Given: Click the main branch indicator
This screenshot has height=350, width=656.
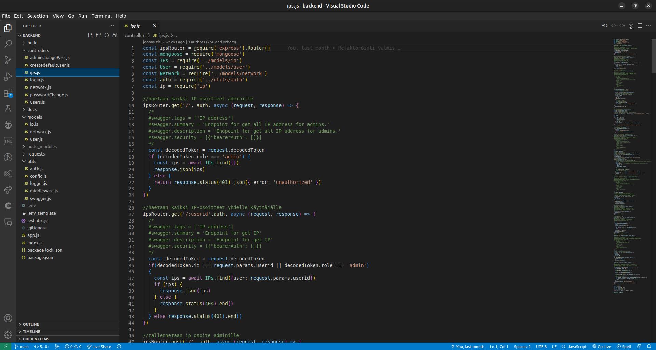Looking at the screenshot, I should click(x=22, y=346).
